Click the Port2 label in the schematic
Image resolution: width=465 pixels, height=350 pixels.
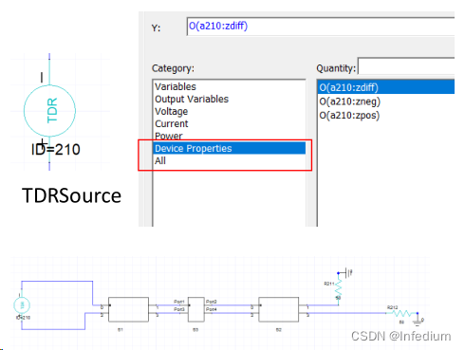(212, 302)
